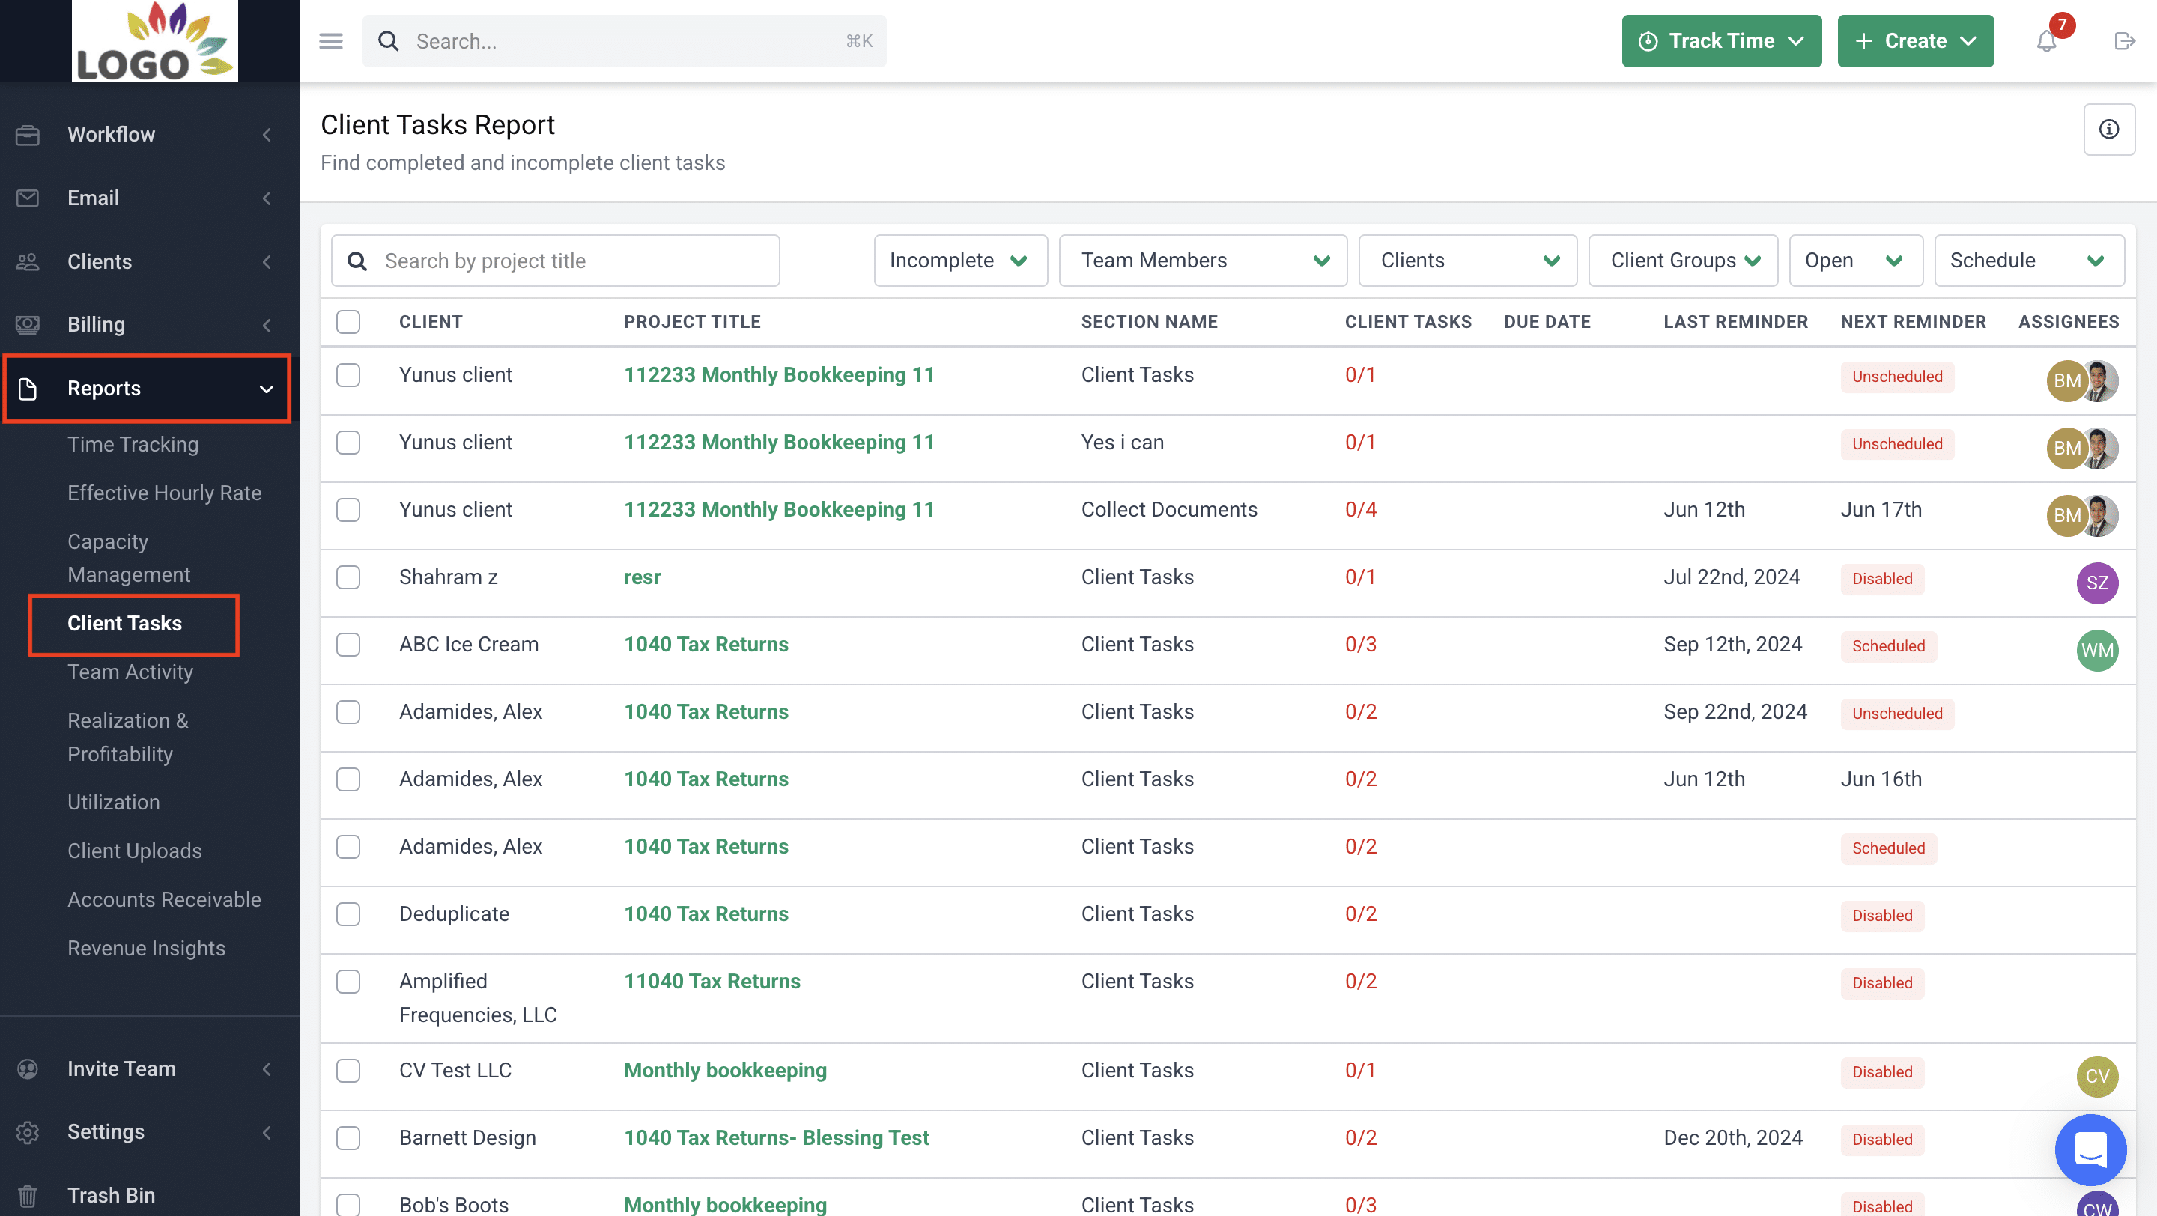Toggle the hamburger sidebar menu icon
2157x1216 pixels.
331,41
